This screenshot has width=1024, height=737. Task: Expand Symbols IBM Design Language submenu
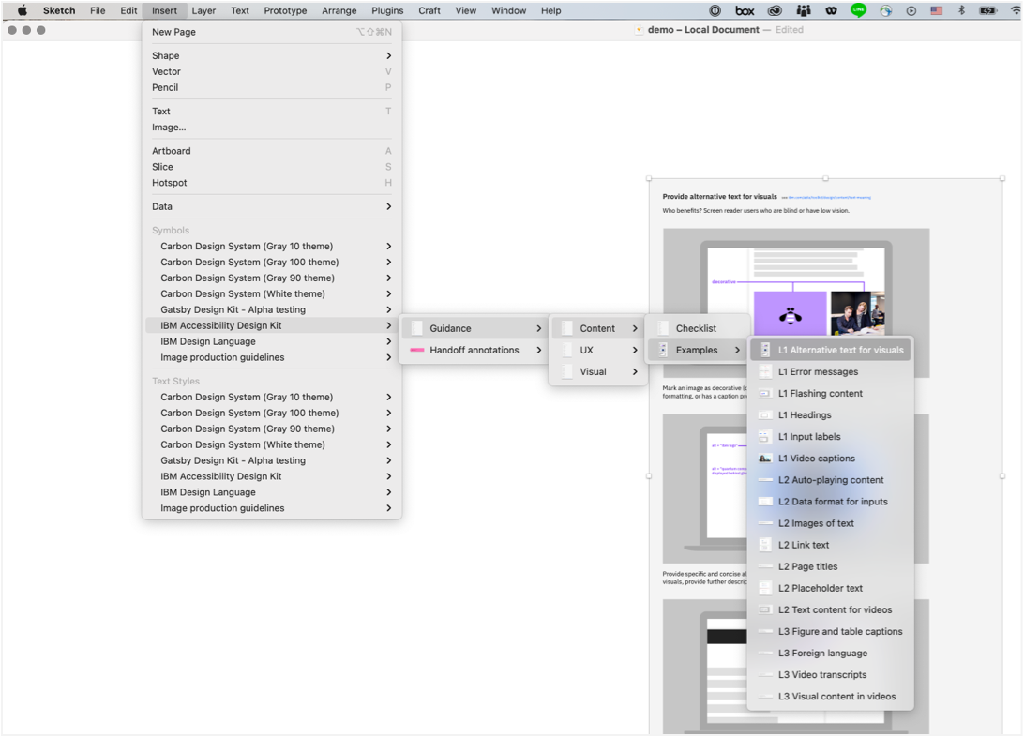tap(272, 341)
